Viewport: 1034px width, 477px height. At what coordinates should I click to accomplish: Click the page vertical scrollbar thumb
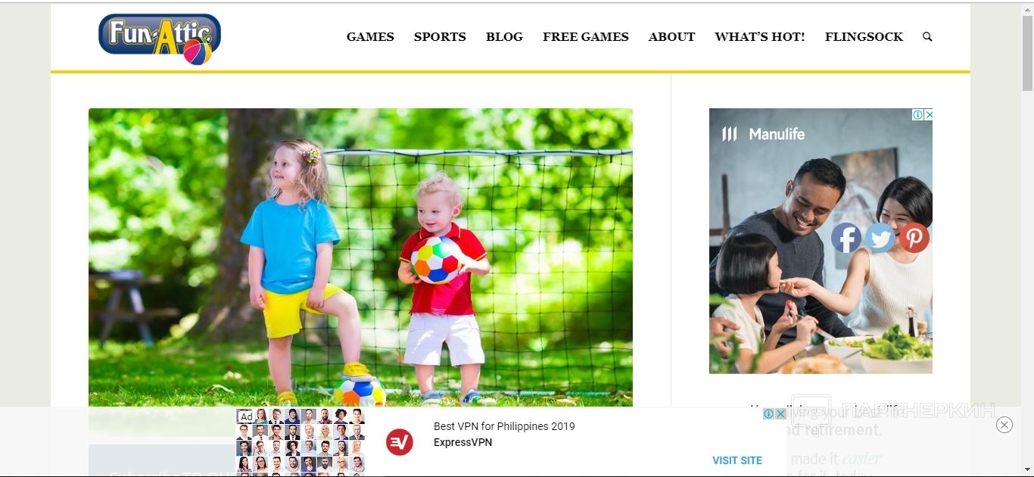coord(1027,51)
